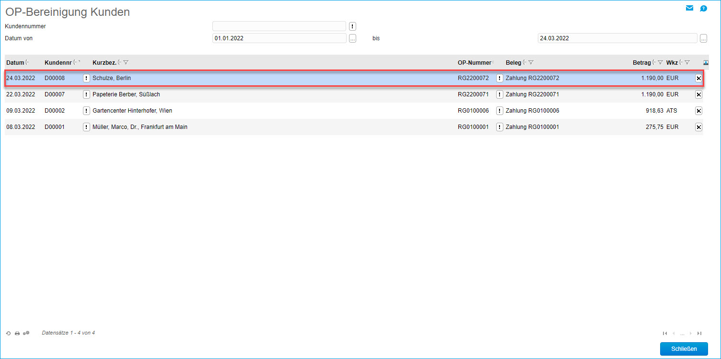Image resolution: width=721 pixels, height=359 pixels.
Task: Click the Kundennr column header label
Action: click(x=58, y=63)
